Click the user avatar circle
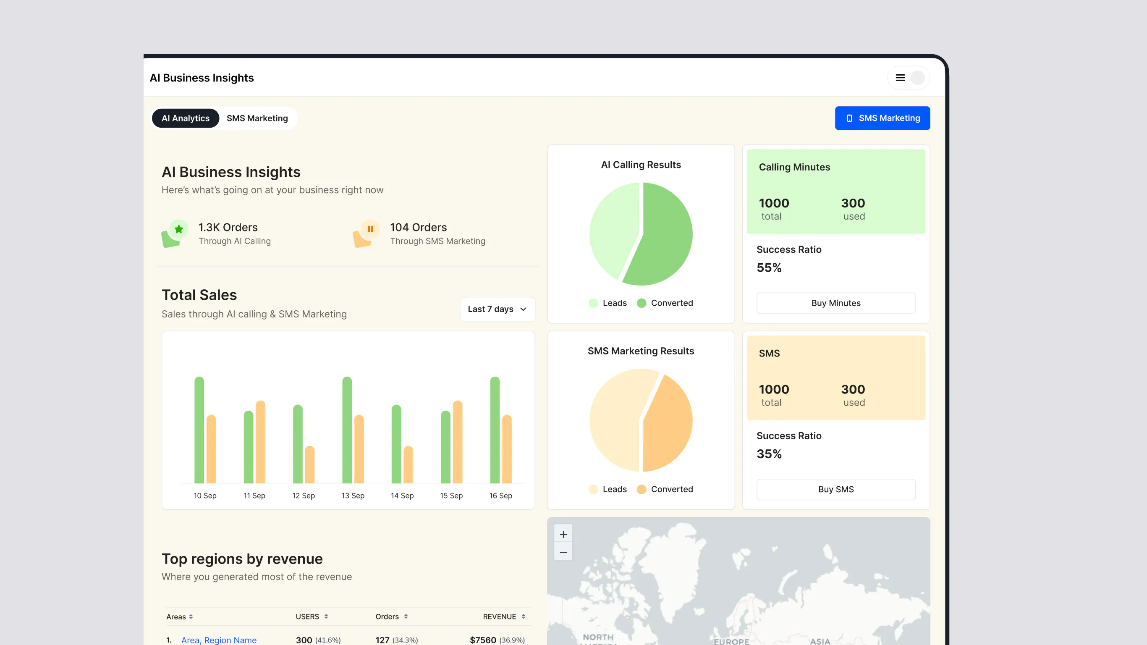The height and width of the screenshot is (645, 1147). (917, 78)
